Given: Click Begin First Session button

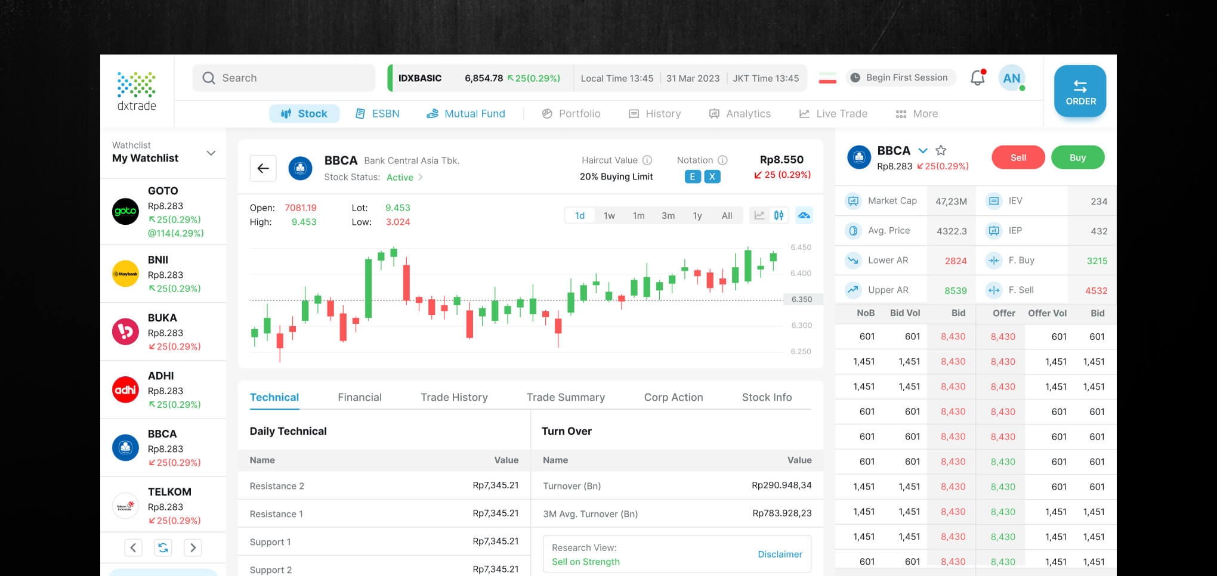Looking at the screenshot, I should (900, 78).
